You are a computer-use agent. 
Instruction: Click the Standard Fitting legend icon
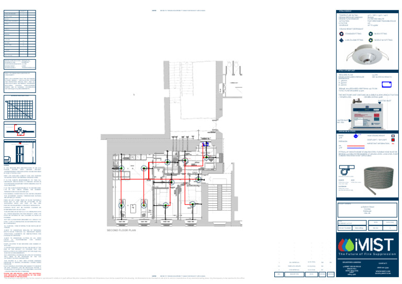(341, 34)
